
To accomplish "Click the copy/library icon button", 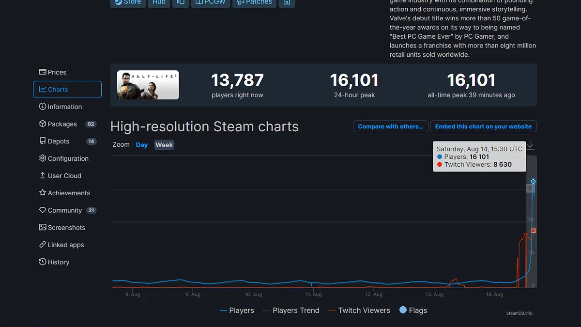I will click(x=181, y=2).
